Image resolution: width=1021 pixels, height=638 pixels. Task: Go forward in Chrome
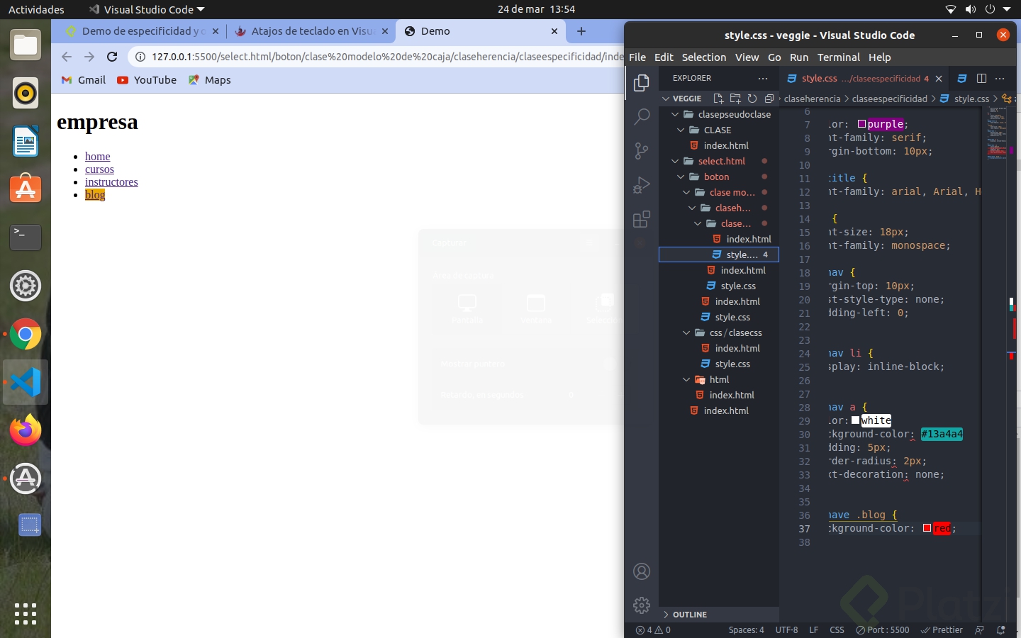[89, 57]
